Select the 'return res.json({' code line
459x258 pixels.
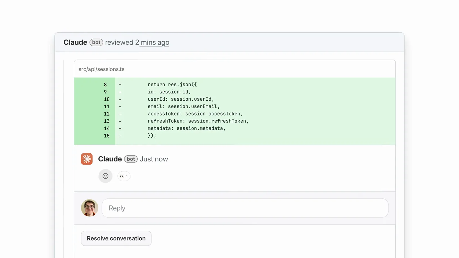(x=172, y=85)
